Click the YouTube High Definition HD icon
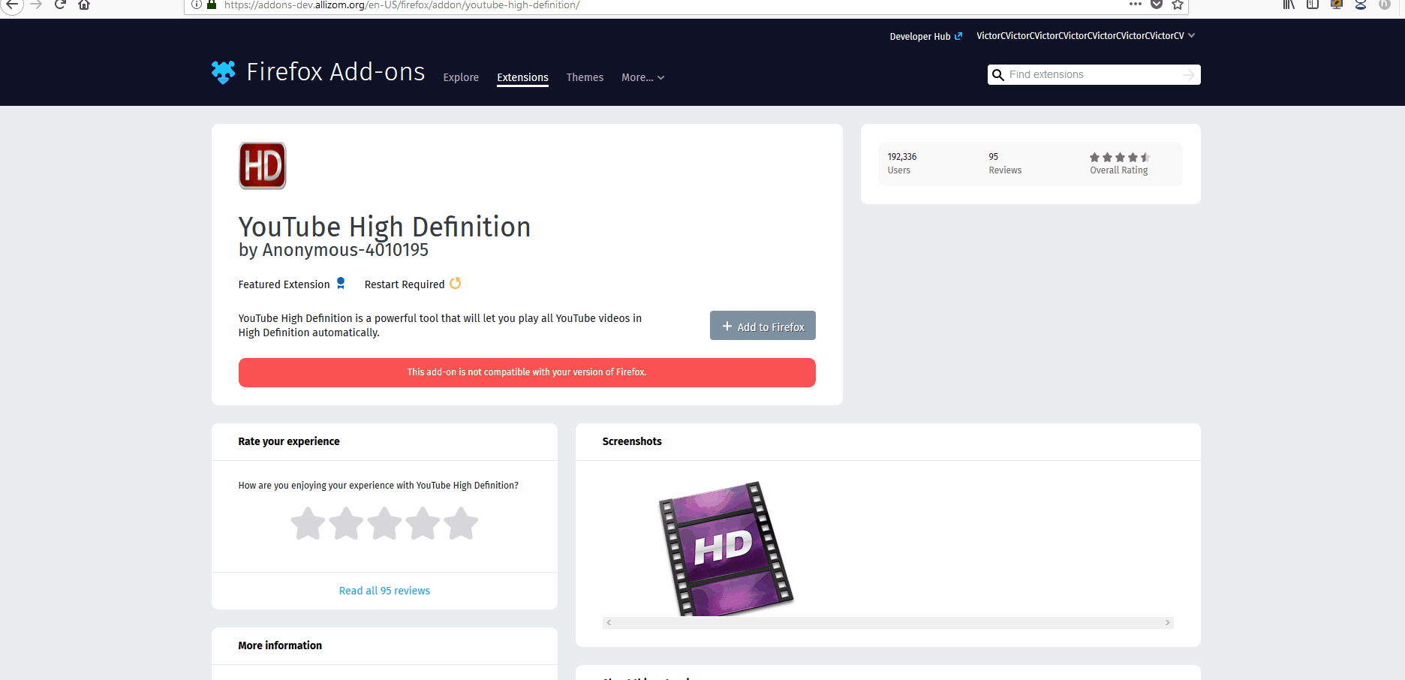Image resolution: width=1405 pixels, height=680 pixels. coord(263,166)
